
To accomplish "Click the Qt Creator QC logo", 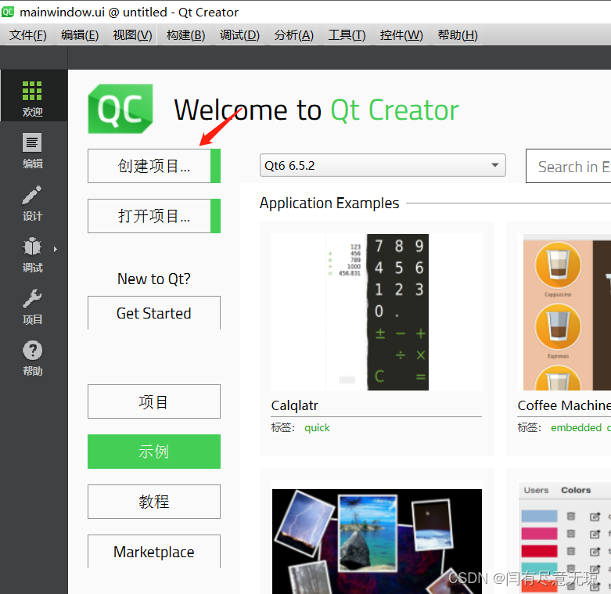I will 120,109.
